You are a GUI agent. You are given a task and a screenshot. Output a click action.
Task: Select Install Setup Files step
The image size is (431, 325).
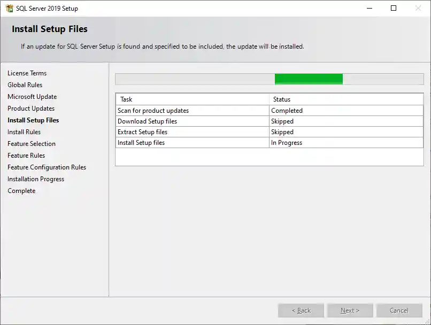(33, 120)
